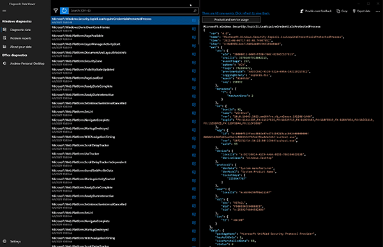383x247 pixels.
Task: Refresh the diagnostic events list
Action: point(64,10)
